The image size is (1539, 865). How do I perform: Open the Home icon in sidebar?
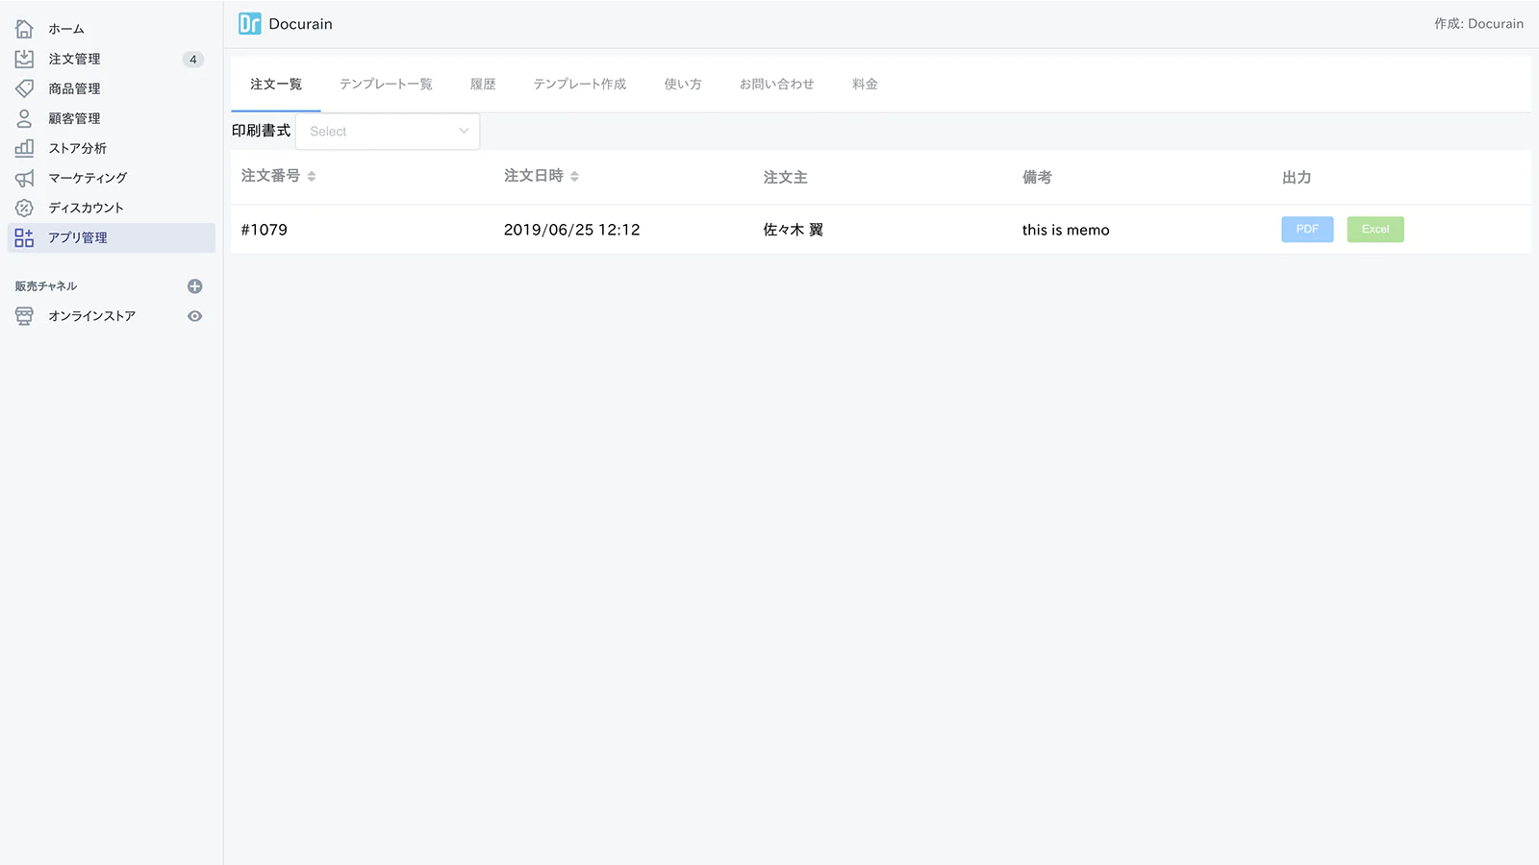[24, 29]
